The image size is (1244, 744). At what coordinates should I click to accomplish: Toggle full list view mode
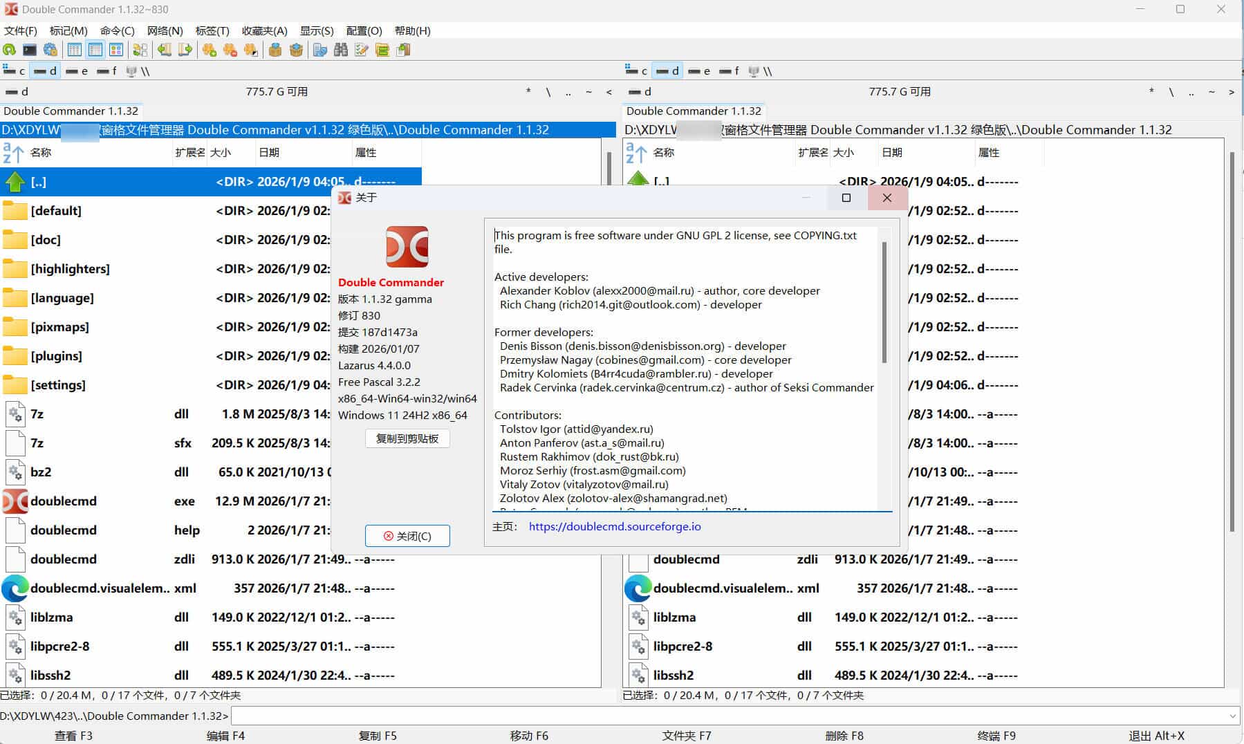94,50
